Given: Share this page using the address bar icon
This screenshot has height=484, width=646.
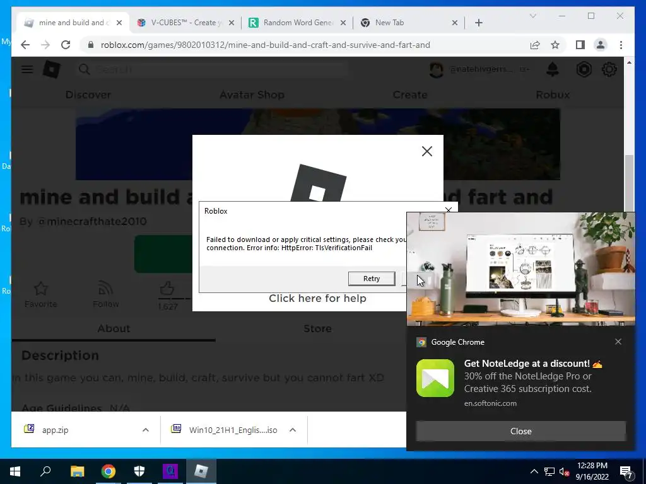Looking at the screenshot, I should 535,45.
